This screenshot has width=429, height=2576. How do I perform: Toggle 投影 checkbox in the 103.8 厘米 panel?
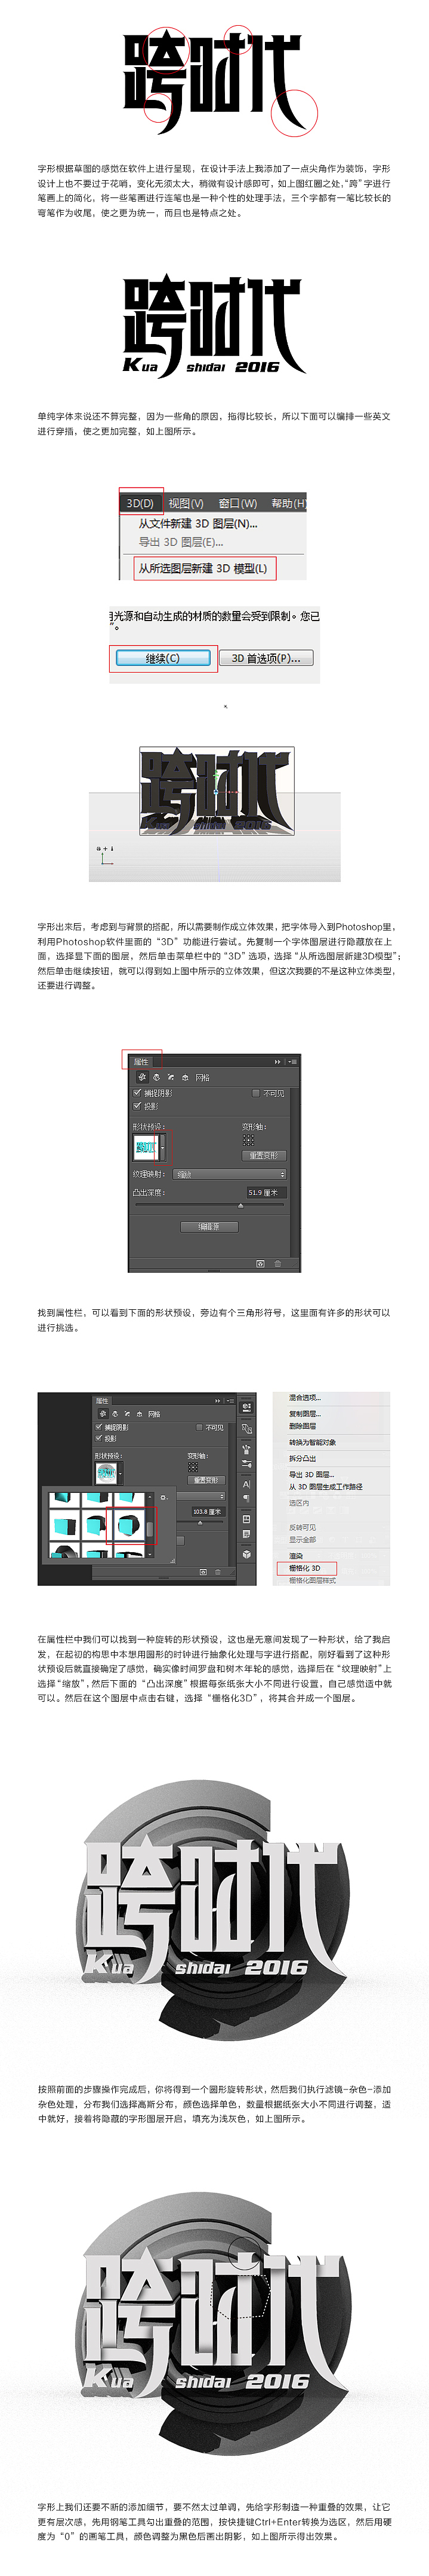[x=100, y=1439]
